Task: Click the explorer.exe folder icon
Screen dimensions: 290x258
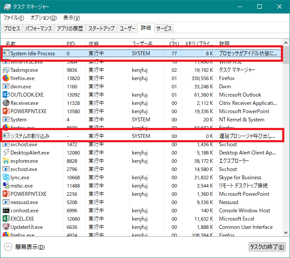Action: 6,161
